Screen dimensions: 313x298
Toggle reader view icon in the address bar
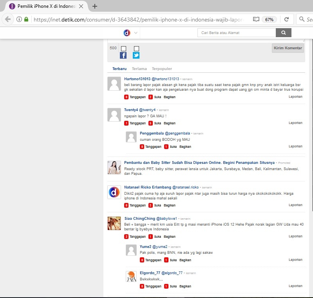click(256, 19)
